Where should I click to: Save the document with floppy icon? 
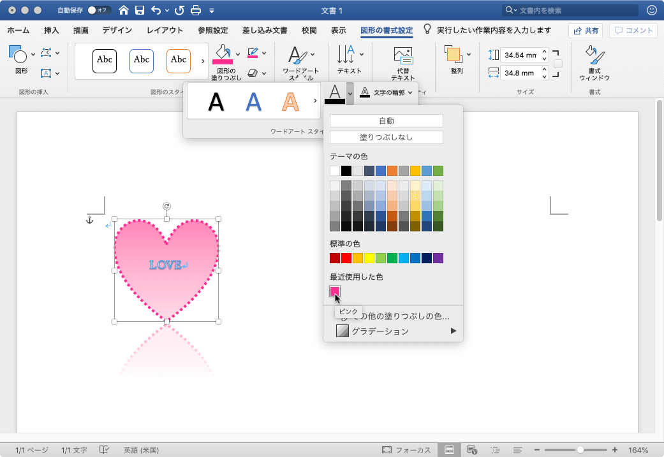[140, 10]
